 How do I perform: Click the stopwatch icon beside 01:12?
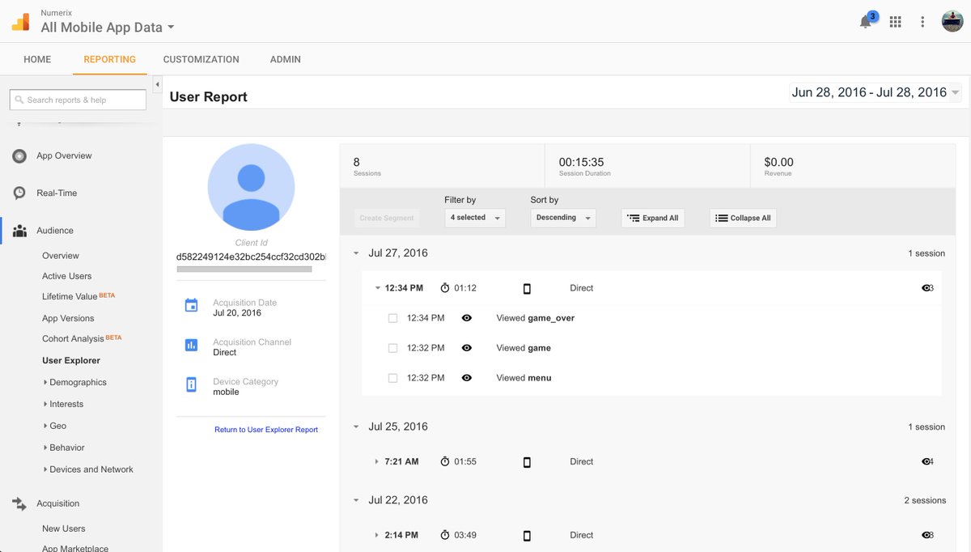[445, 288]
